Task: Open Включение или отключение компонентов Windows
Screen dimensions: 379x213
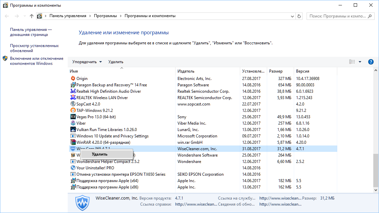Action: coord(36,61)
